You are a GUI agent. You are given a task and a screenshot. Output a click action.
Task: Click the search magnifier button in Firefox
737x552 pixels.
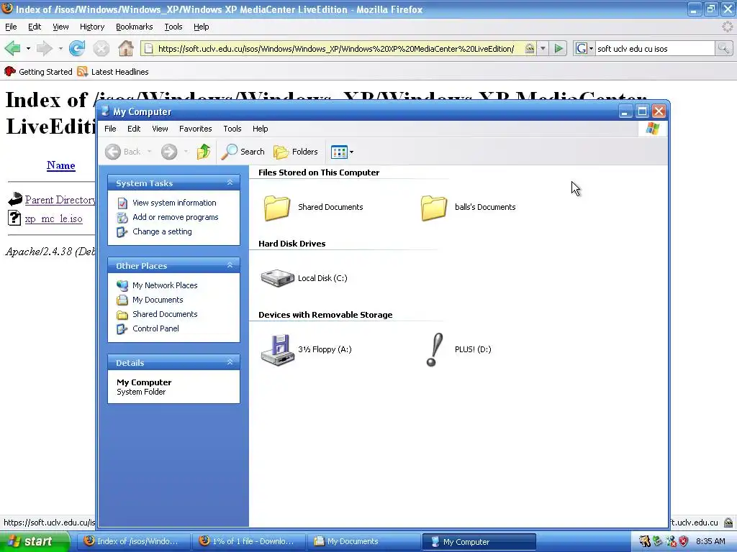point(724,48)
